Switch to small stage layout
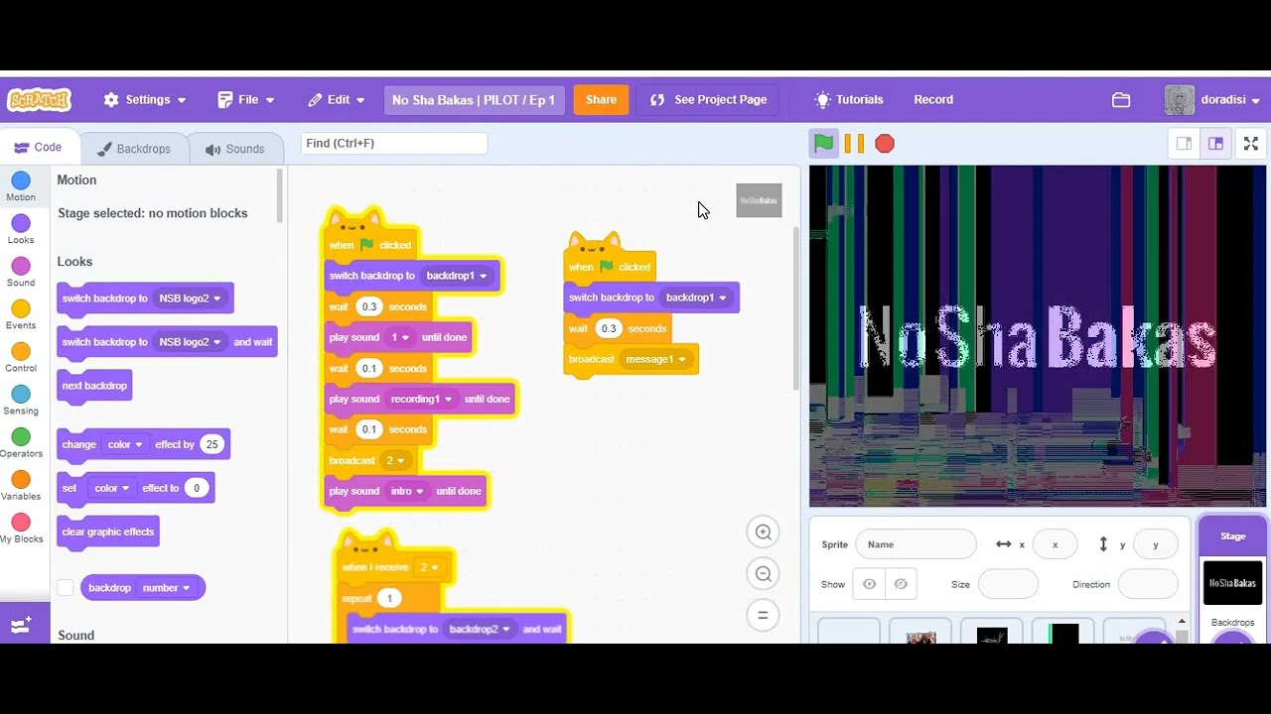The image size is (1271, 714). coord(1184,144)
